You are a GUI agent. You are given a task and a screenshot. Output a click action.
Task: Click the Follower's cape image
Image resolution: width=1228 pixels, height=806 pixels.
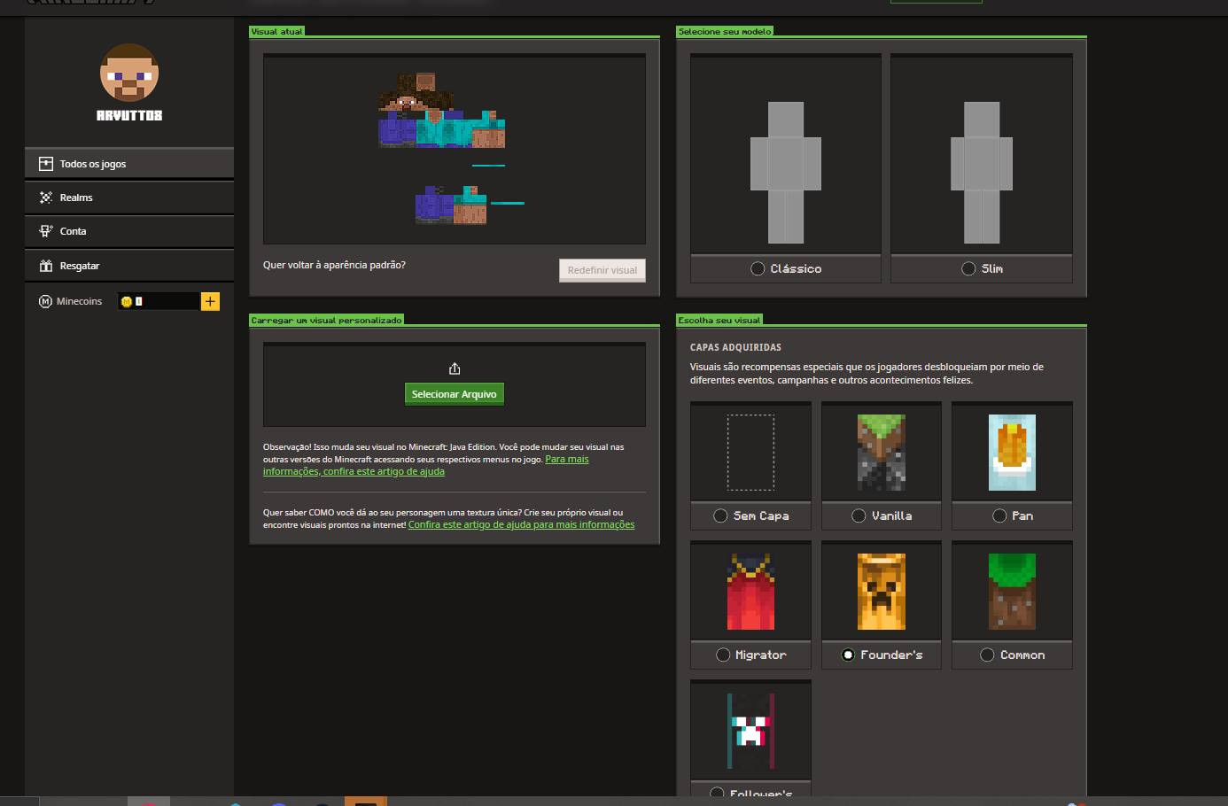750,731
